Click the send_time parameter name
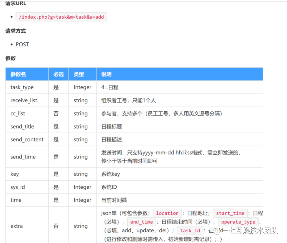 23,157
